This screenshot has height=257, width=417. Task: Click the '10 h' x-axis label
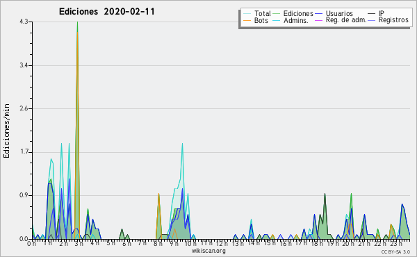coord(190,244)
